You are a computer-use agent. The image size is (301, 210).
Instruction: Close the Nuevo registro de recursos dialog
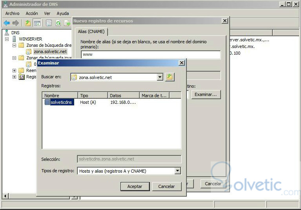click(224, 20)
